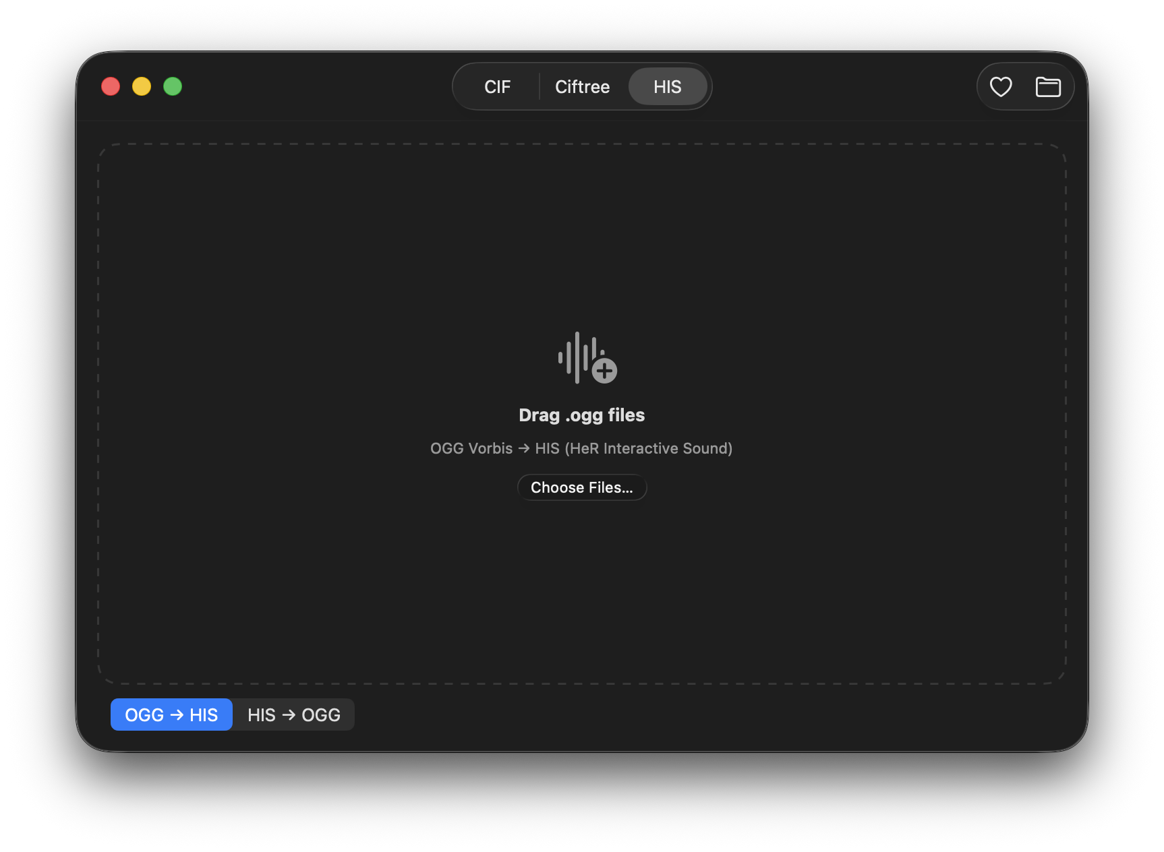1164x852 pixels.
Task: Open the folder icon in toolbar
Action: click(x=1048, y=86)
